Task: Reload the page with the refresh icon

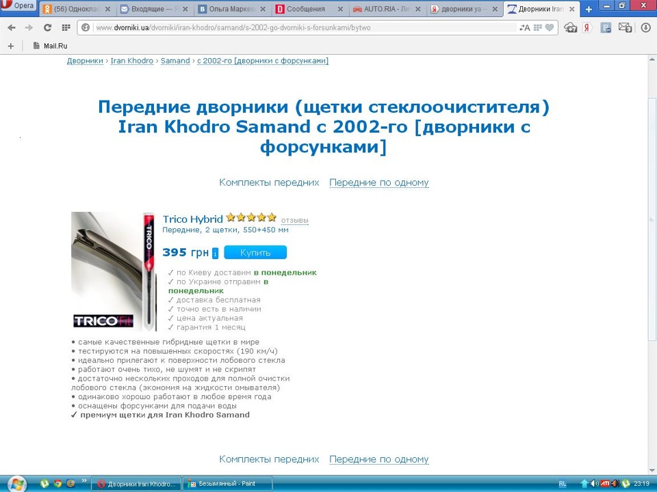Action: point(47,27)
